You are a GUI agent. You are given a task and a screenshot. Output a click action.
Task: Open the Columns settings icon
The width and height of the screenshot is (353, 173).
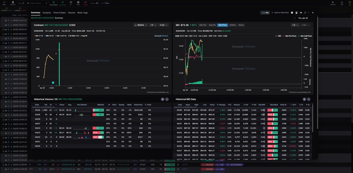(x=333, y=2)
